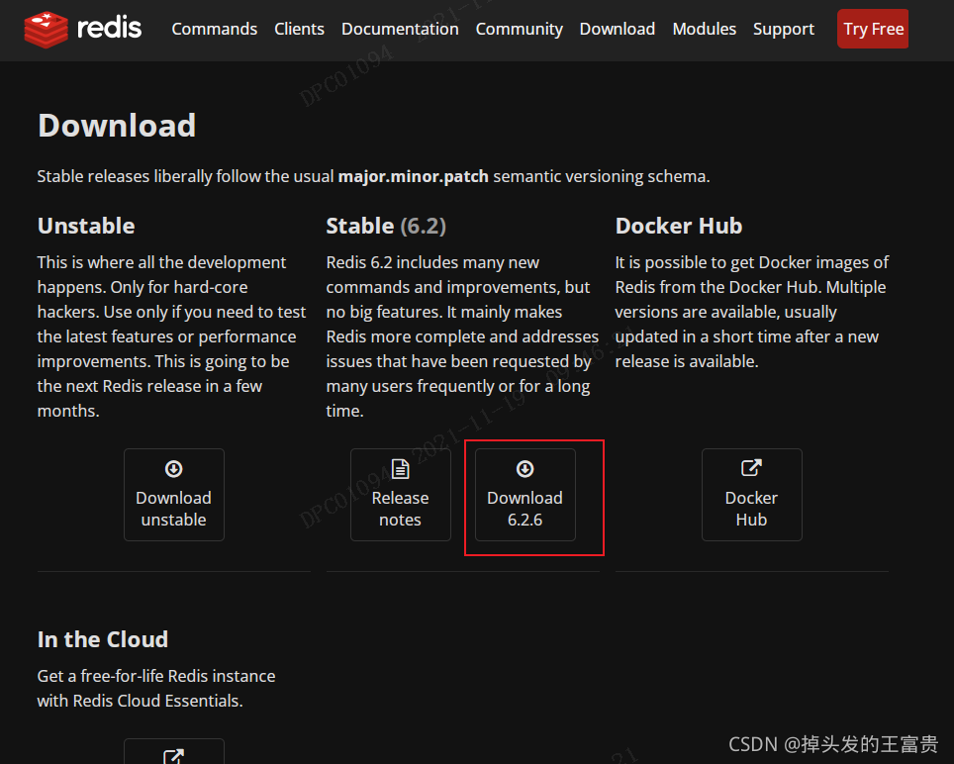Click the Docker Hub section heading
The width and height of the screenshot is (954, 764).
(x=679, y=226)
